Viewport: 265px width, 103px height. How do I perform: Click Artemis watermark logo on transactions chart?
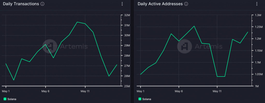coord(50,46)
